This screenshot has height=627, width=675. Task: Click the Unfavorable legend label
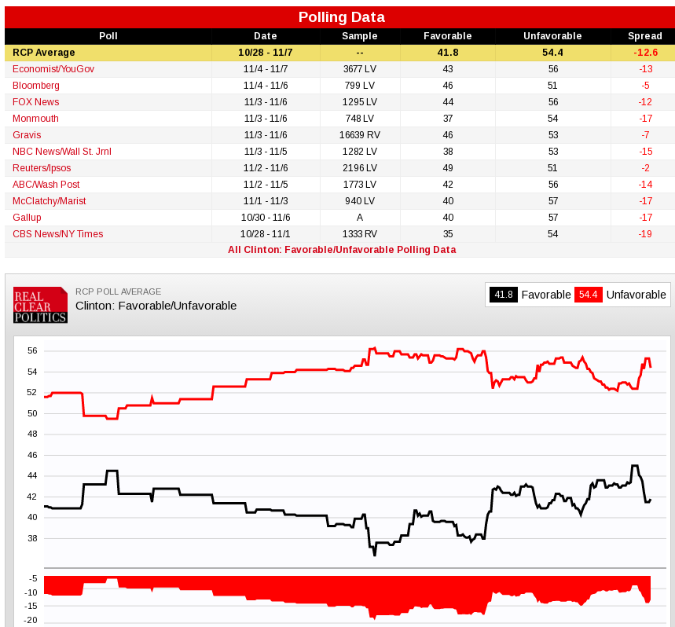tap(636, 295)
